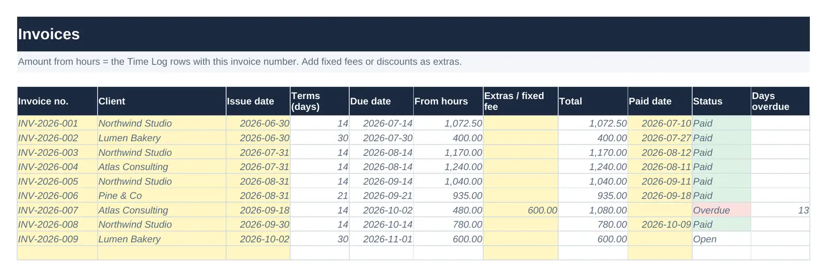Select the 'Paid date' column header

pos(660,101)
